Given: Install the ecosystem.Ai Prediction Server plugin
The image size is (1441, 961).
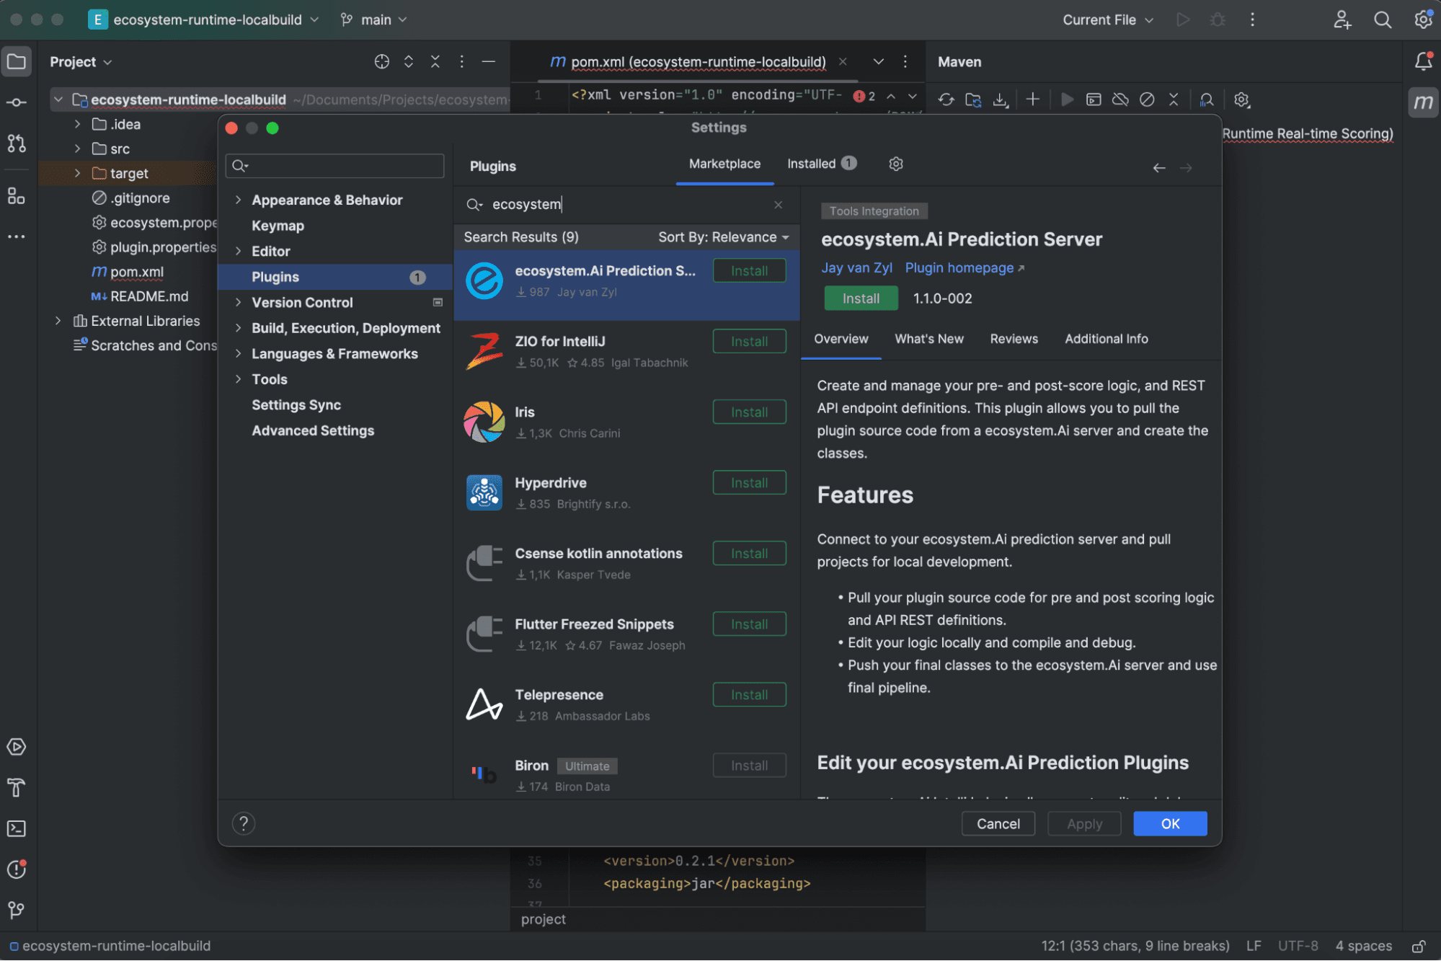Looking at the screenshot, I should pos(861,298).
